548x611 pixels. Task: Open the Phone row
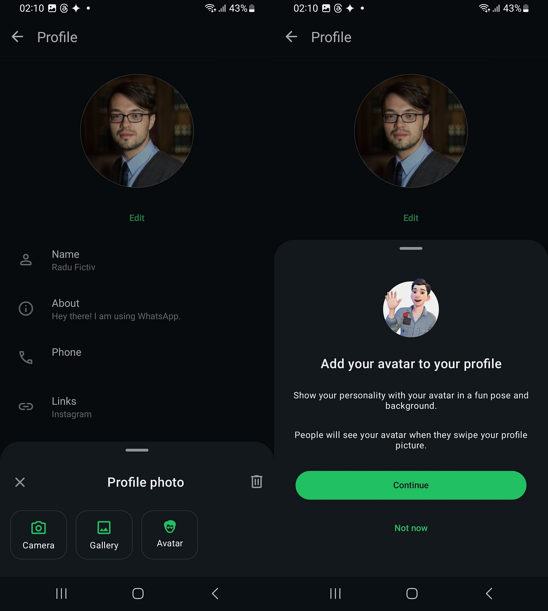click(137, 357)
